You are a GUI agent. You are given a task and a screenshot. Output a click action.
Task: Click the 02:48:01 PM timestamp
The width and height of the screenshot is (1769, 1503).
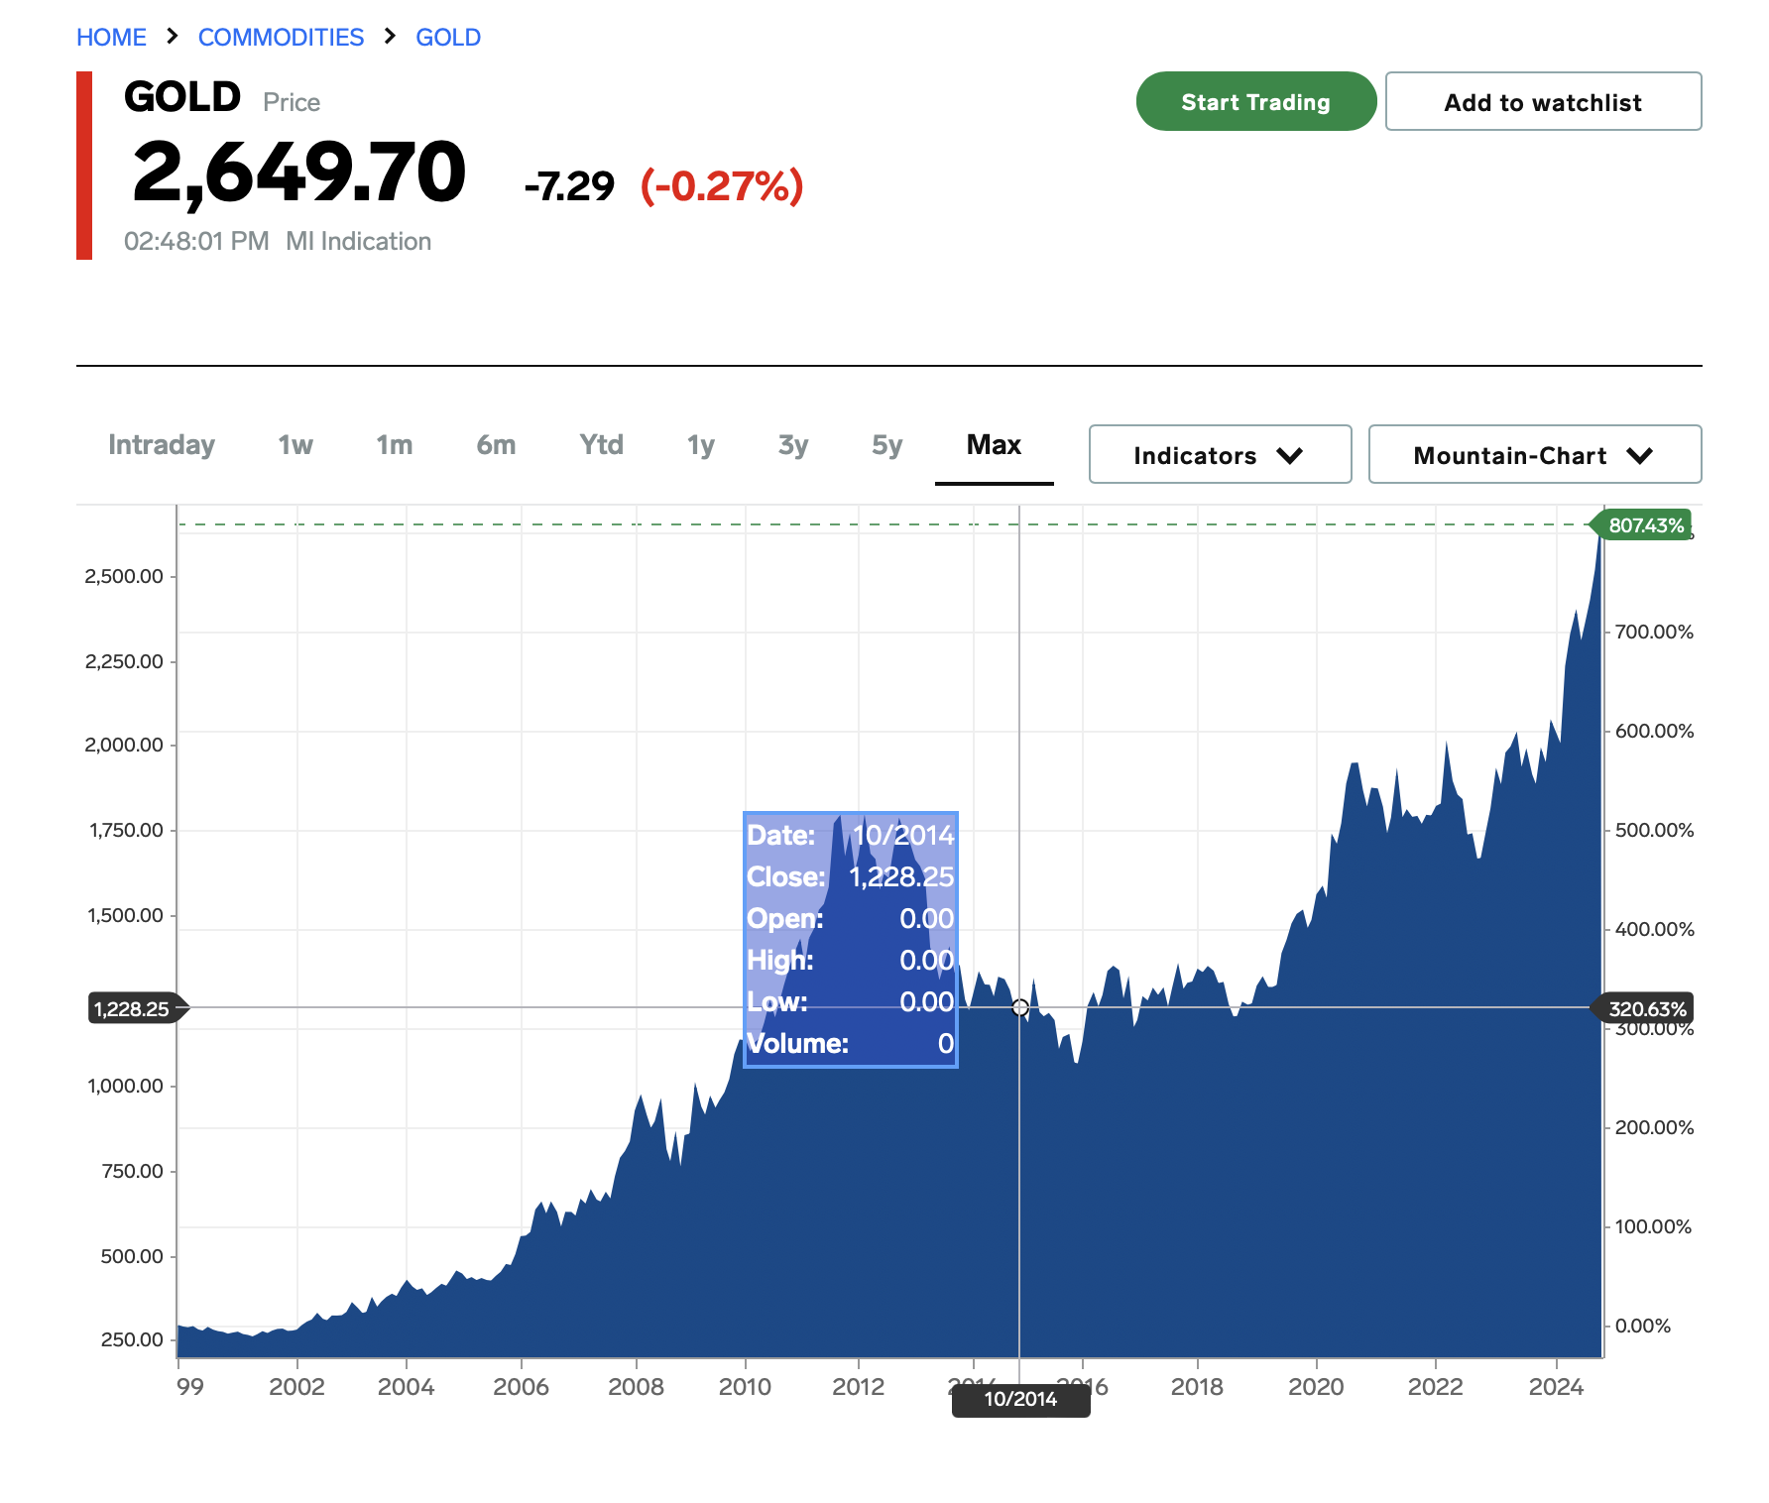(196, 242)
